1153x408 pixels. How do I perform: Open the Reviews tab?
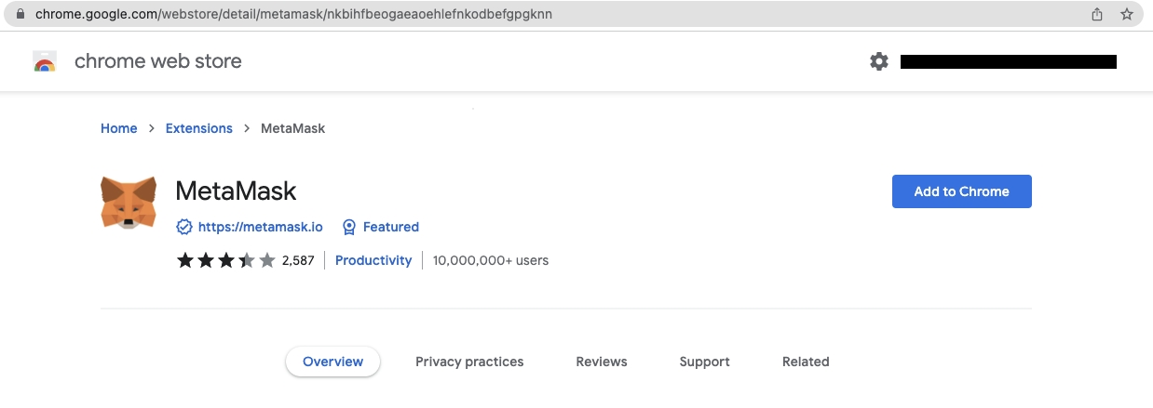tap(602, 362)
